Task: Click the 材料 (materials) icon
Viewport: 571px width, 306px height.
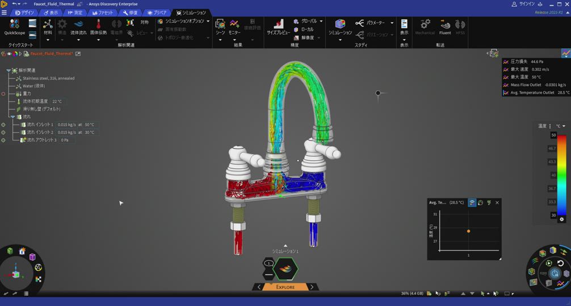Action: pos(48,25)
